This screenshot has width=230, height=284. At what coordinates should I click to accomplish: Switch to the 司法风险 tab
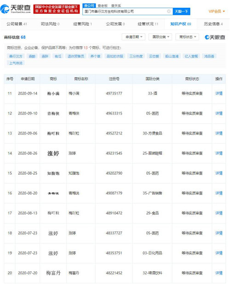pos(50,24)
